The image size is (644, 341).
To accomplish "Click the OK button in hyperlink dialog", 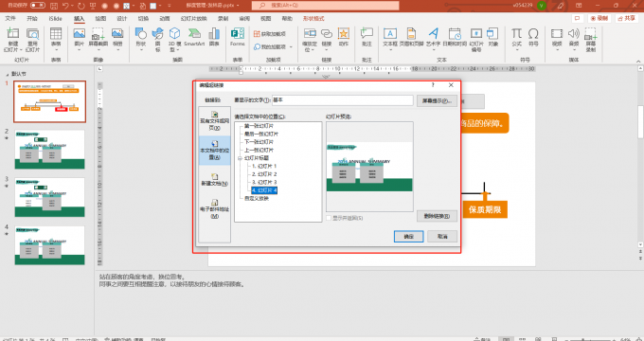I will [x=408, y=236].
